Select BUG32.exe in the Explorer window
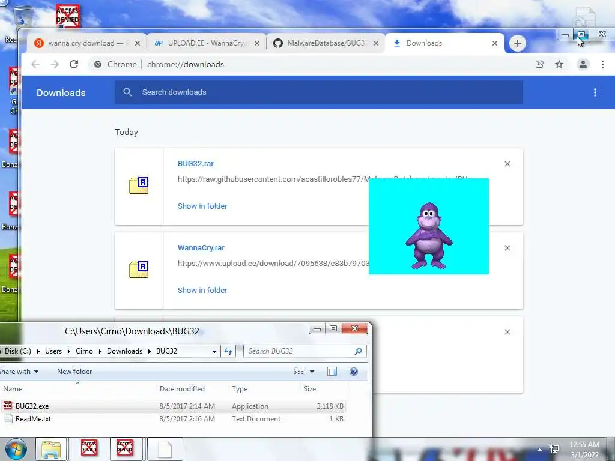 pos(32,406)
